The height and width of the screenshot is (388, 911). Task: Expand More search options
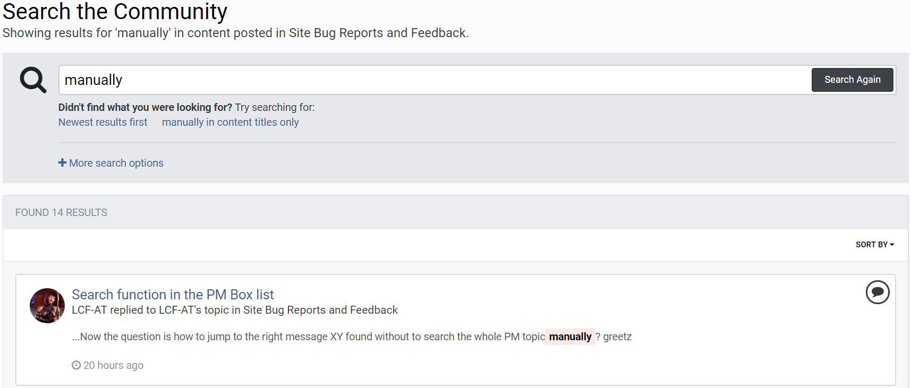[116, 163]
